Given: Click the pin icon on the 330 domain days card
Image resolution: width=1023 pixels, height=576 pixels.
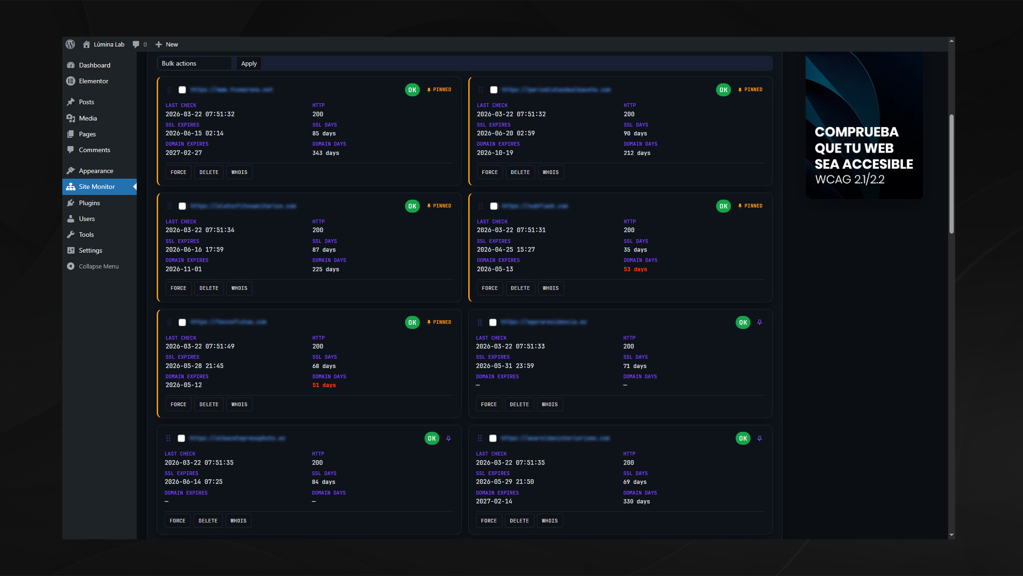Looking at the screenshot, I should click(x=759, y=438).
